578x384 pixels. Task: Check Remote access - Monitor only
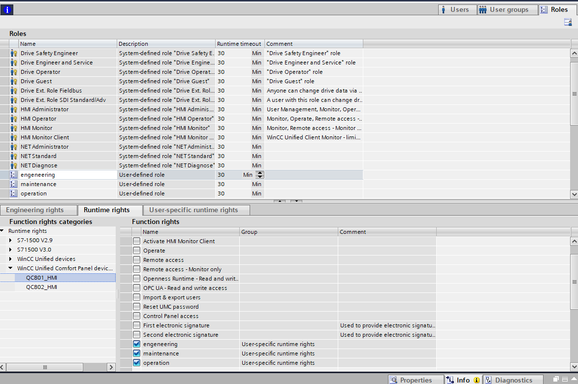pos(137,269)
